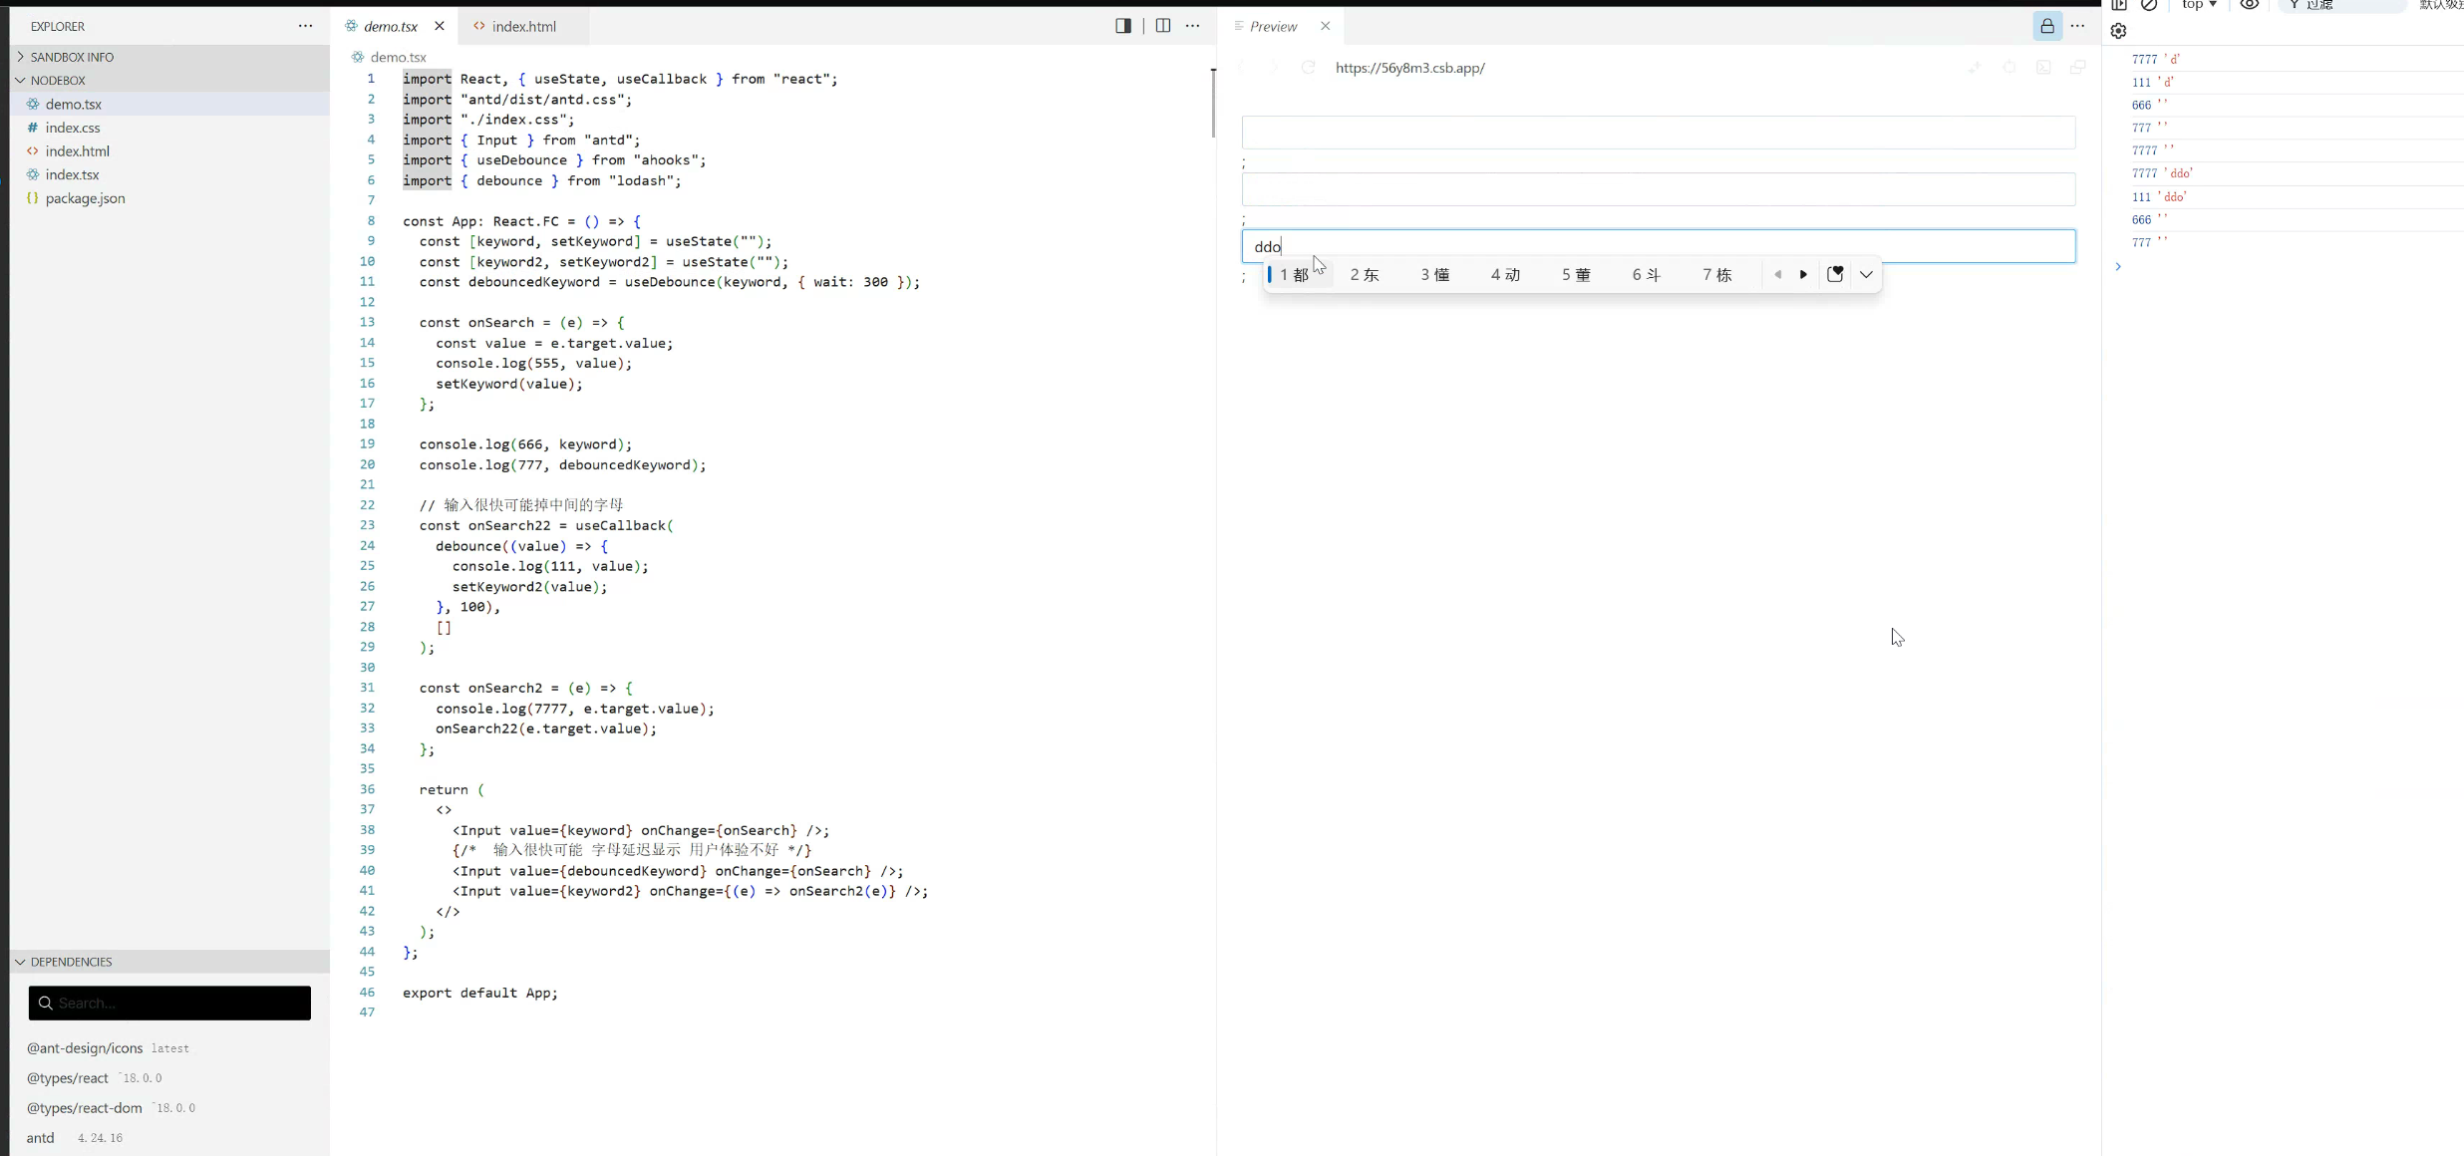Go to next IME candidate page
The height and width of the screenshot is (1156, 2464).
(x=1803, y=275)
